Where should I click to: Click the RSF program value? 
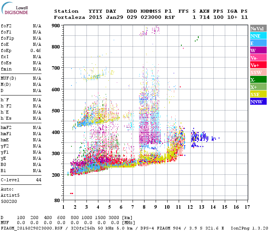click(170, 17)
